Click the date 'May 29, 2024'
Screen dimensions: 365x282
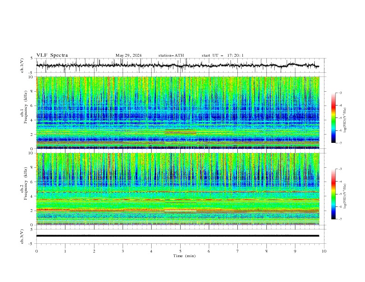point(129,55)
